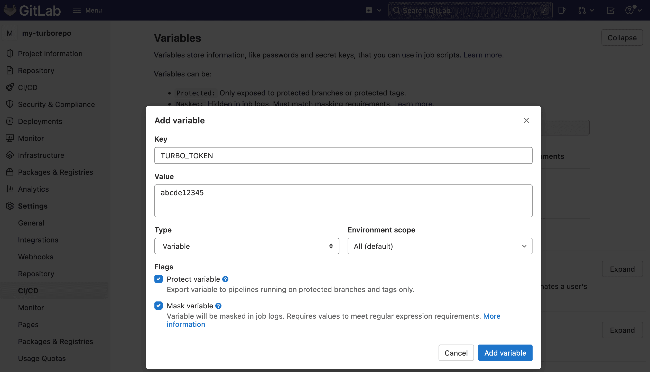
Task: Open the to-do list icon in top bar
Action: pos(611,10)
